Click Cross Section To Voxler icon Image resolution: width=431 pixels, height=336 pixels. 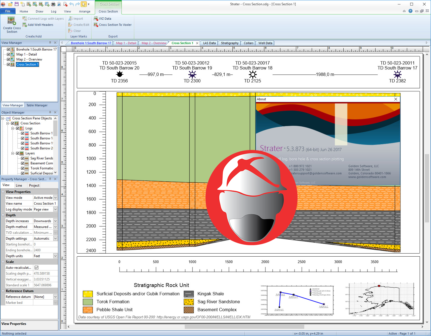click(96, 25)
